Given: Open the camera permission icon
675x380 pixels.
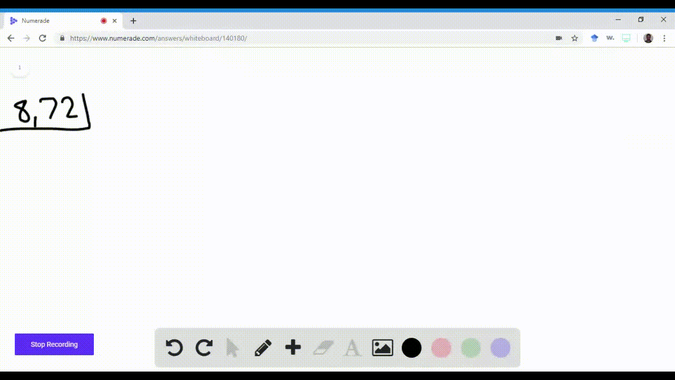Looking at the screenshot, I should [559, 38].
